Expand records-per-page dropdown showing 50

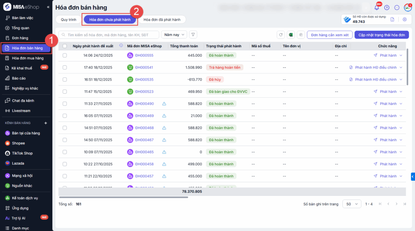coord(352,204)
